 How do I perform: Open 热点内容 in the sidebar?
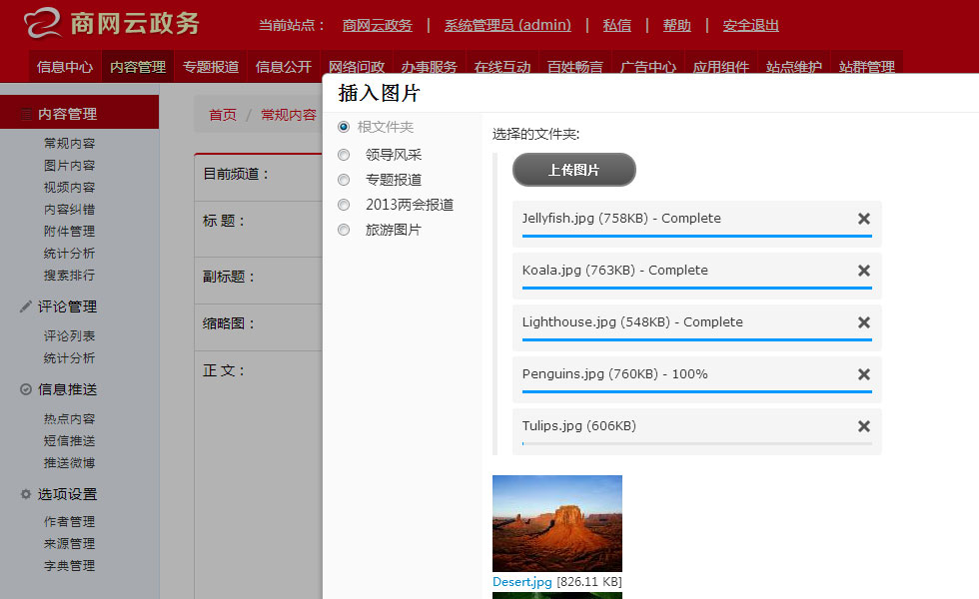pos(69,419)
